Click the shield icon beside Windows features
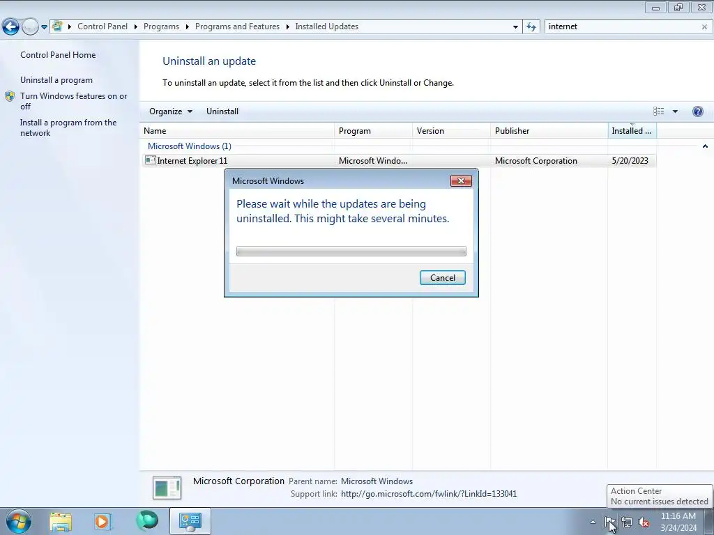Viewport: 714px width, 535px height. coord(10,96)
